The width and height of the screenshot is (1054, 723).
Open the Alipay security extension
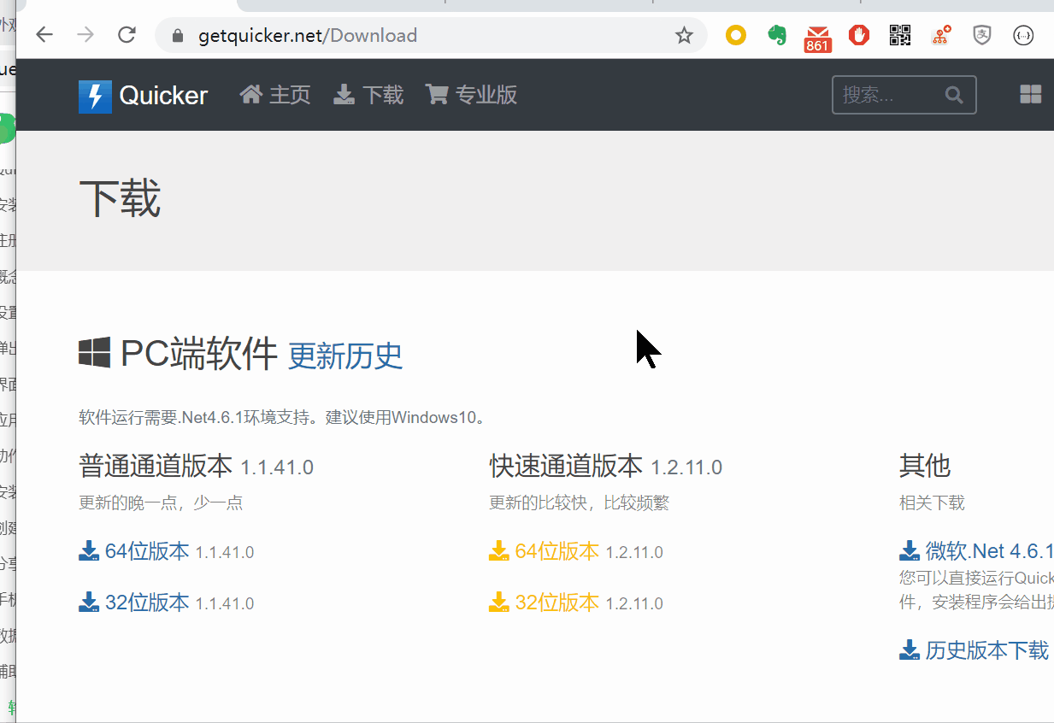981,35
